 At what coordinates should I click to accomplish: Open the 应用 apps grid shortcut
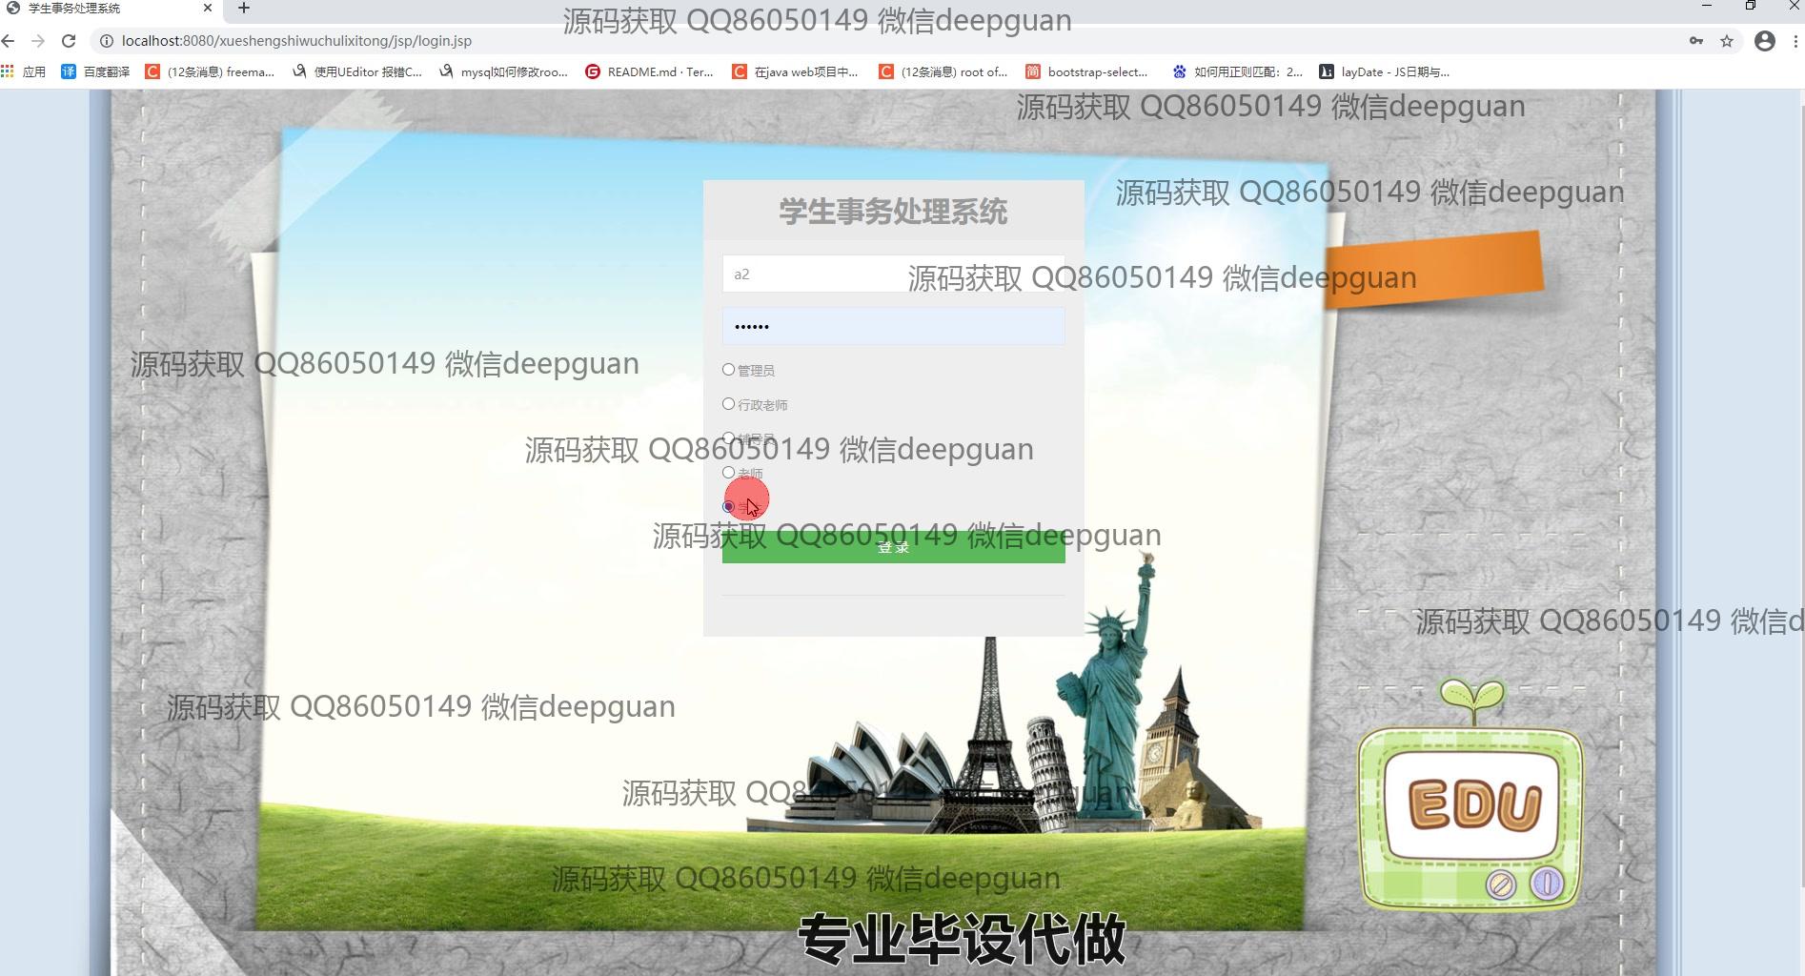coord(24,71)
